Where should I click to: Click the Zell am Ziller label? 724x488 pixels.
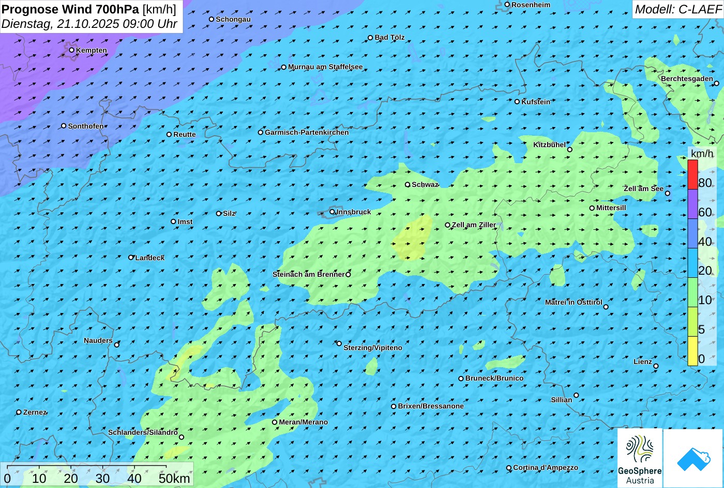(474, 225)
